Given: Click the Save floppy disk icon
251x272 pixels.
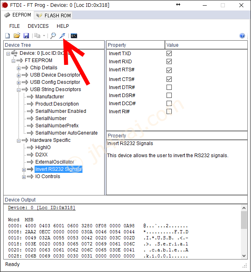Looking at the screenshot, I should point(26,36).
